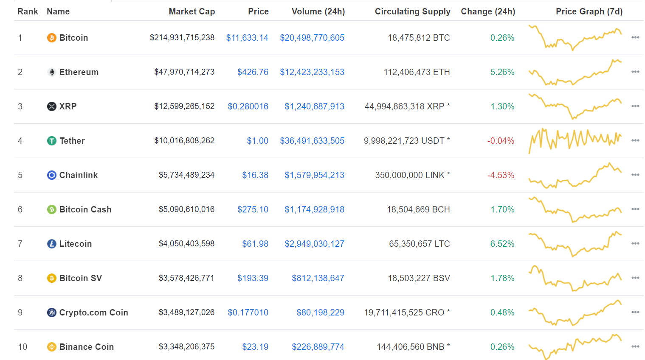Click the Binance Coin logo icon
Screen dimensions: 645x360
pos(51,347)
